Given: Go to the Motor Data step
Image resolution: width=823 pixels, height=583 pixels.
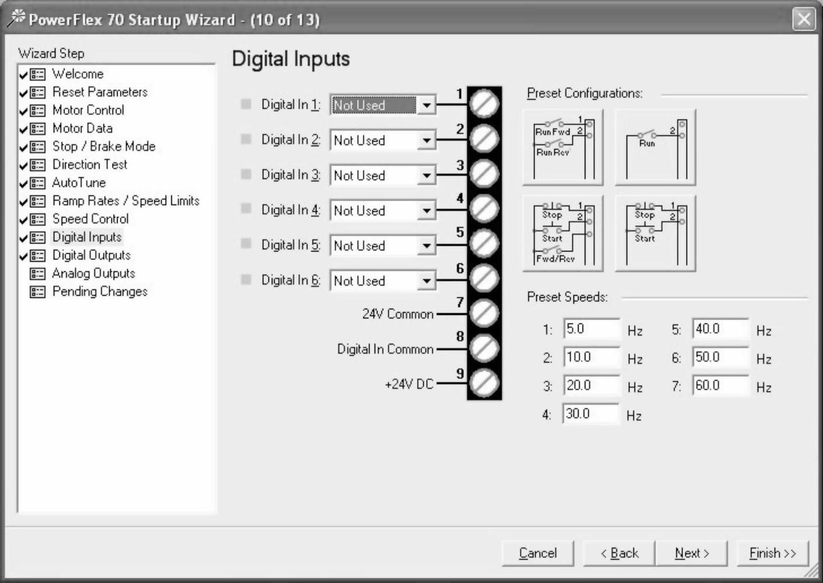Looking at the screenshot, I should [x=82, y=128].
